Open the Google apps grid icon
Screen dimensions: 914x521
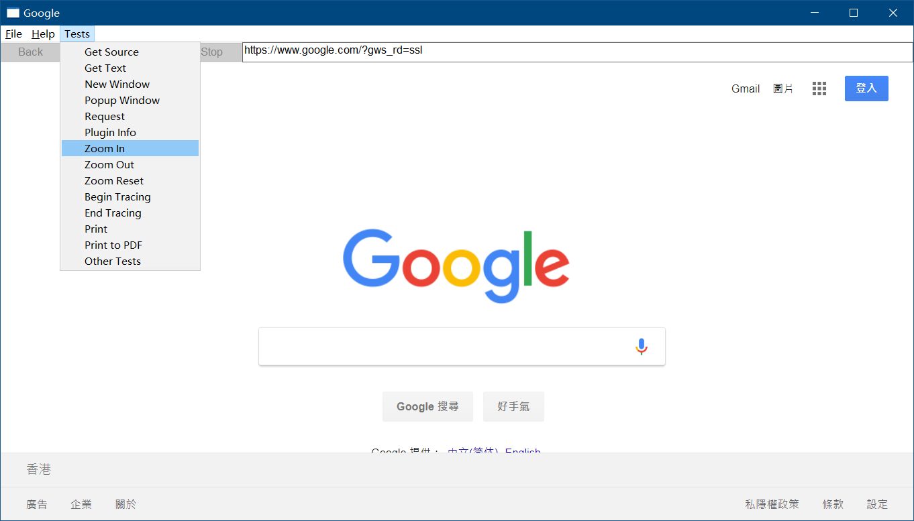pyautogui.click(x=819, y=89)
